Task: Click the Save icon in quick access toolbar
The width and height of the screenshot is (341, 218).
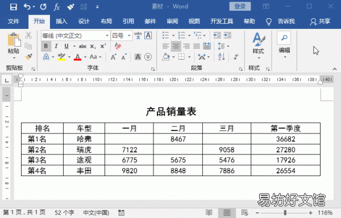Action: [13, 7]
